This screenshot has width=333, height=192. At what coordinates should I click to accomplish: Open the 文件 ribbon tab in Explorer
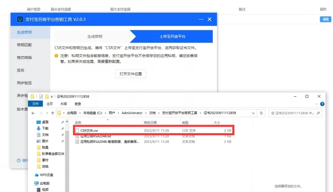(x=36, y=104)
